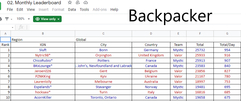This screenshot has height=101, width=241.
Task: Click the City header cell
Action: pos(103,45)
